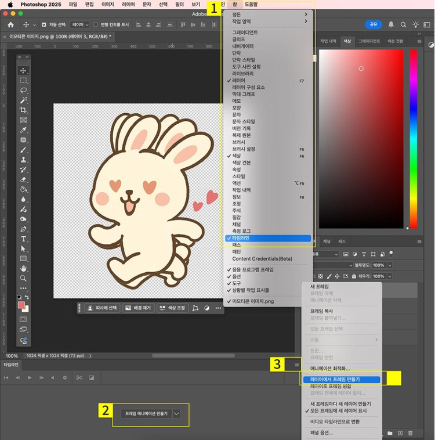Pick the Crop tool

coord(24,110)
